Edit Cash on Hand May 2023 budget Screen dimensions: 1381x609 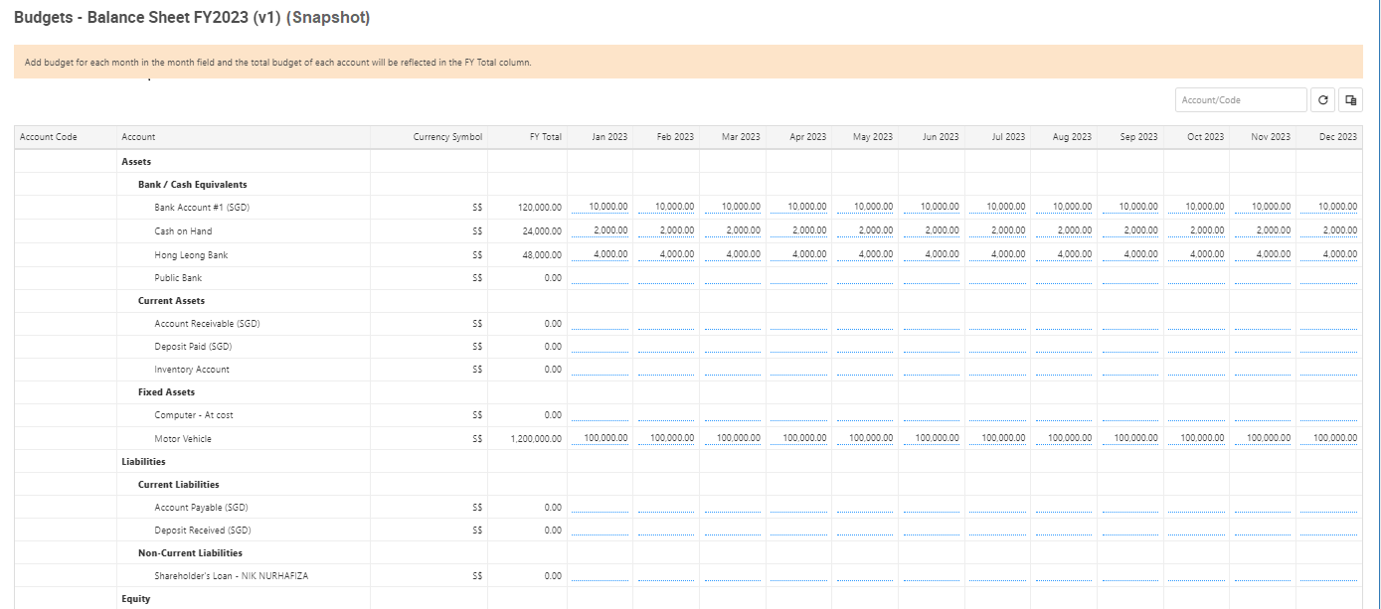(865, 230)
